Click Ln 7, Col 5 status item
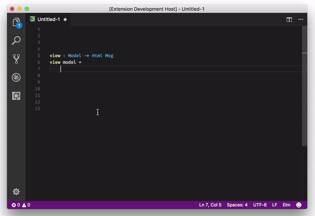The height and width of the screenshot is (216, 315). 210,205
